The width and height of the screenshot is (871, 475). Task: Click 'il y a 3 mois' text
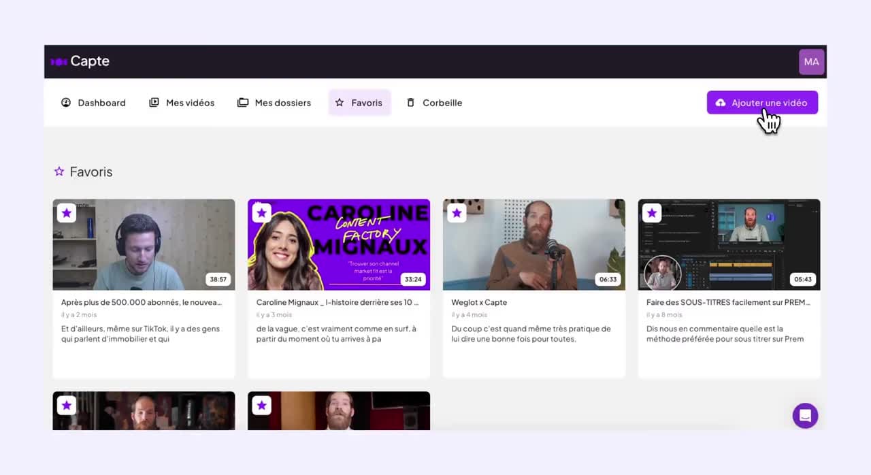click(x=274, y=315)
